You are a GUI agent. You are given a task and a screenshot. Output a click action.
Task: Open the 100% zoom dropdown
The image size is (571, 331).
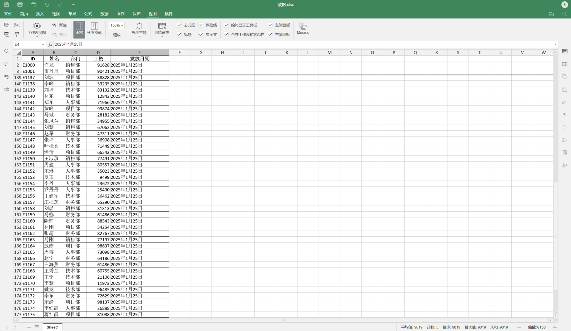point(117,25)
